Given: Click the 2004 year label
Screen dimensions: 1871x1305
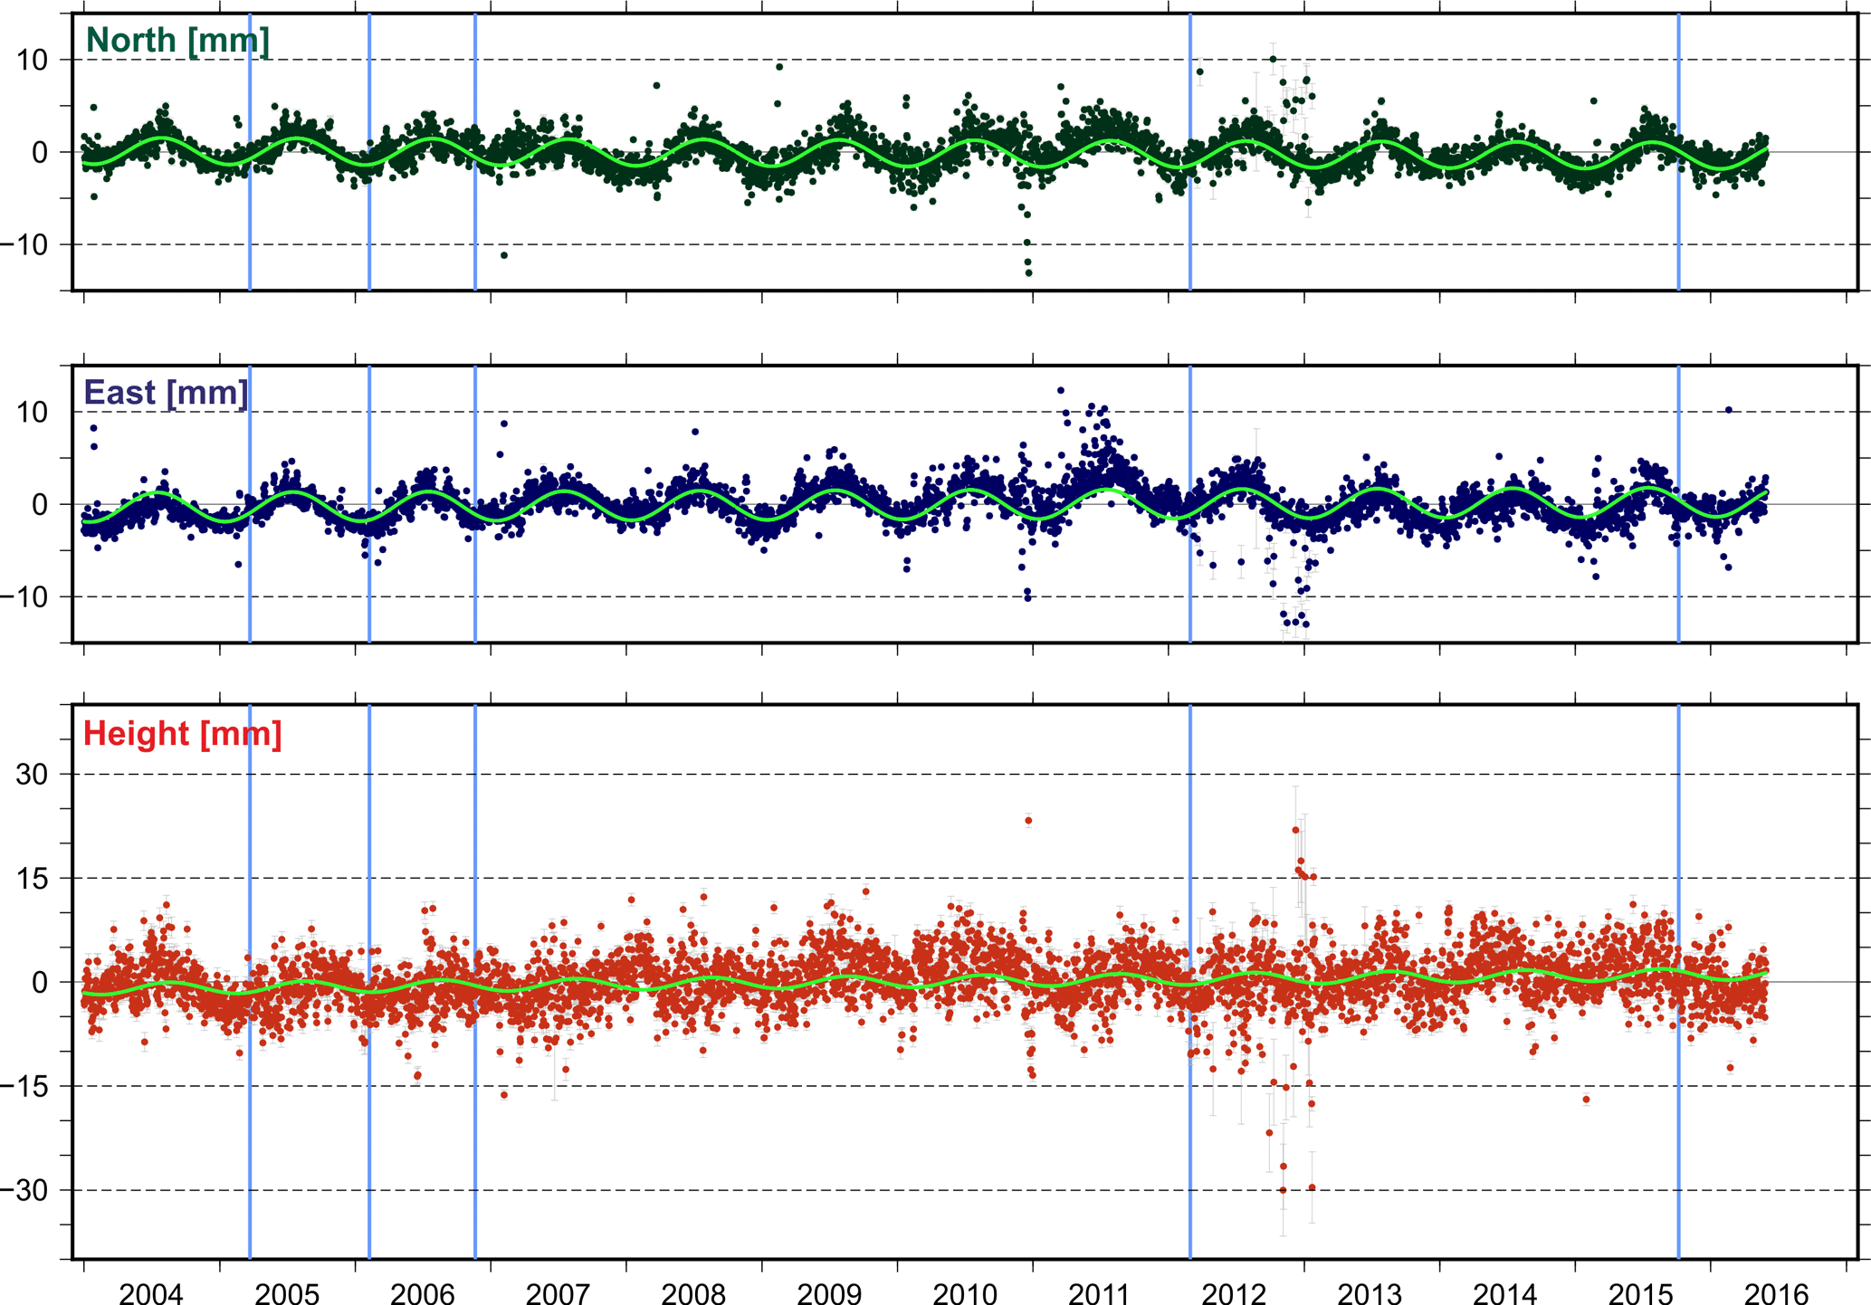Looking at the screenshot, I should click(x=150, y=1294).
